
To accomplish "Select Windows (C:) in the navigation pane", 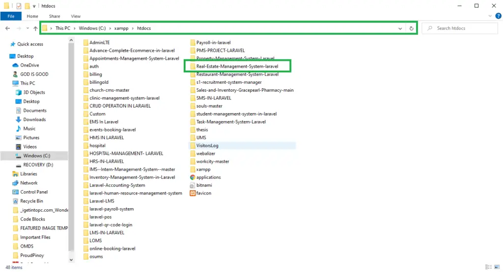I will point(36,156).
